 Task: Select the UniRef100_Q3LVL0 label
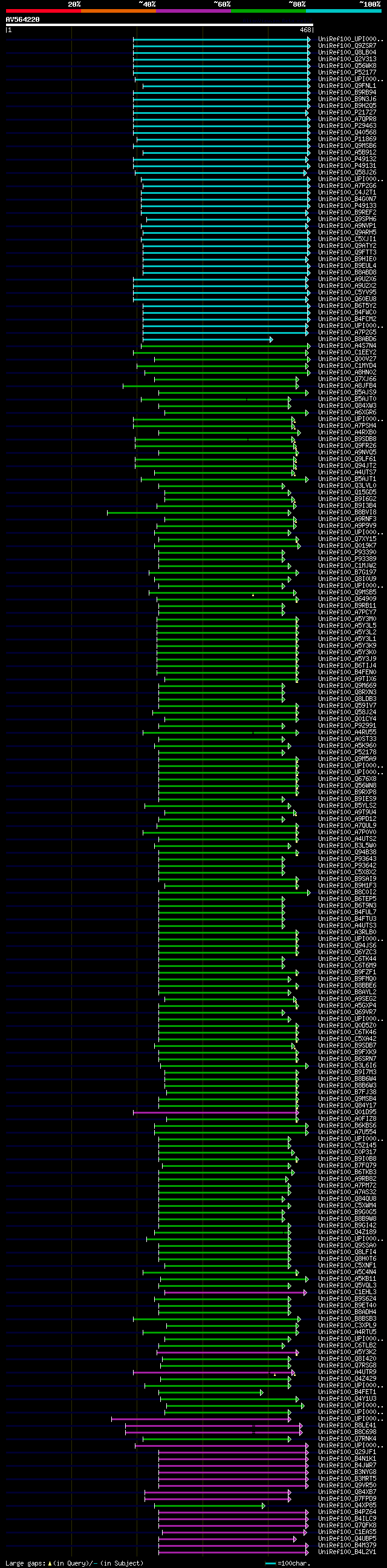(347, 486)
